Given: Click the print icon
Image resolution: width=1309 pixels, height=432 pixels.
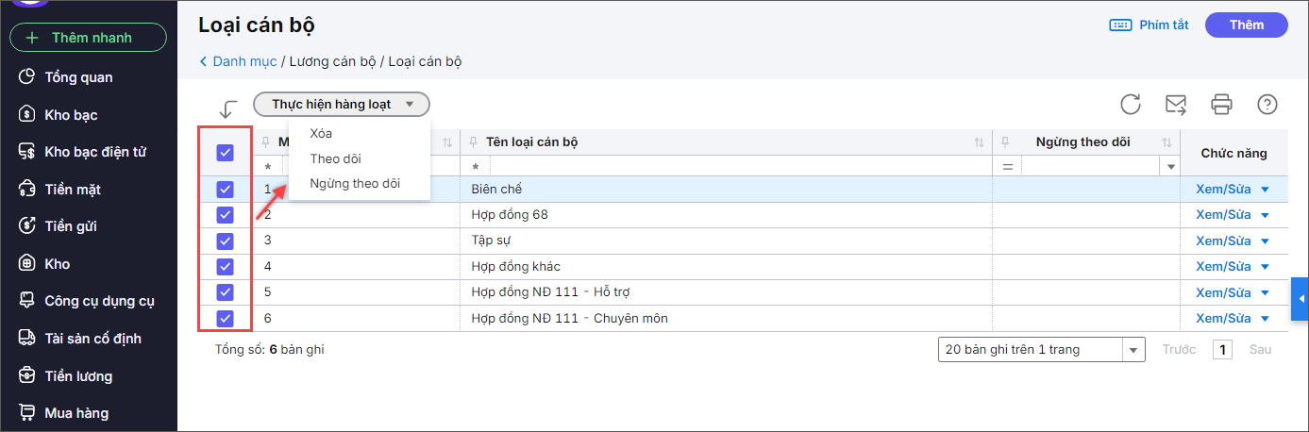Looking at the screenshot, I should tap(1222, 104).
